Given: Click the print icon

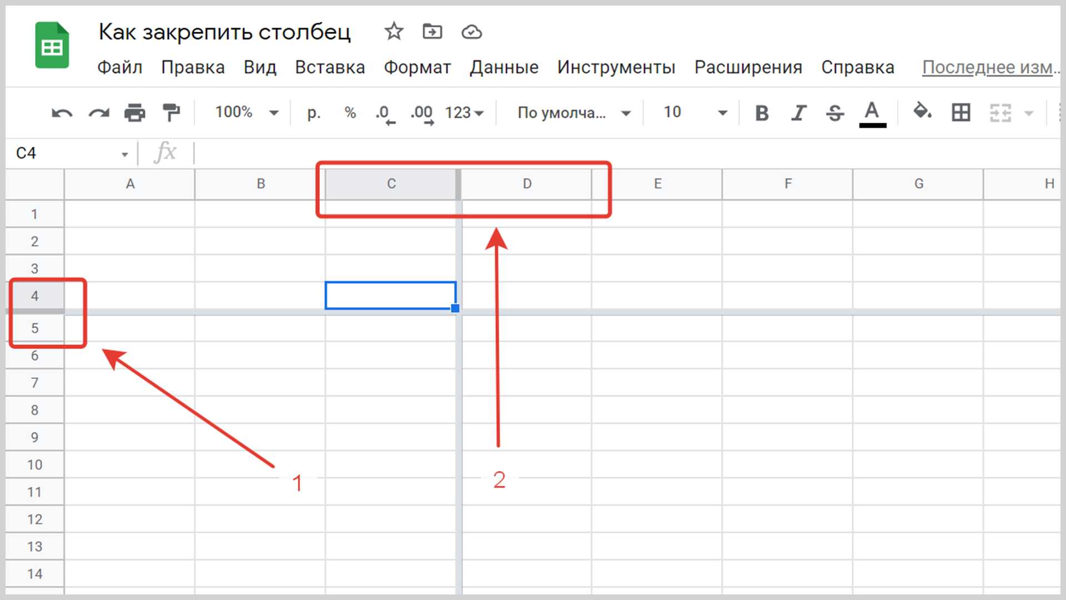Looking at the screenshot, I should (134, 113).
